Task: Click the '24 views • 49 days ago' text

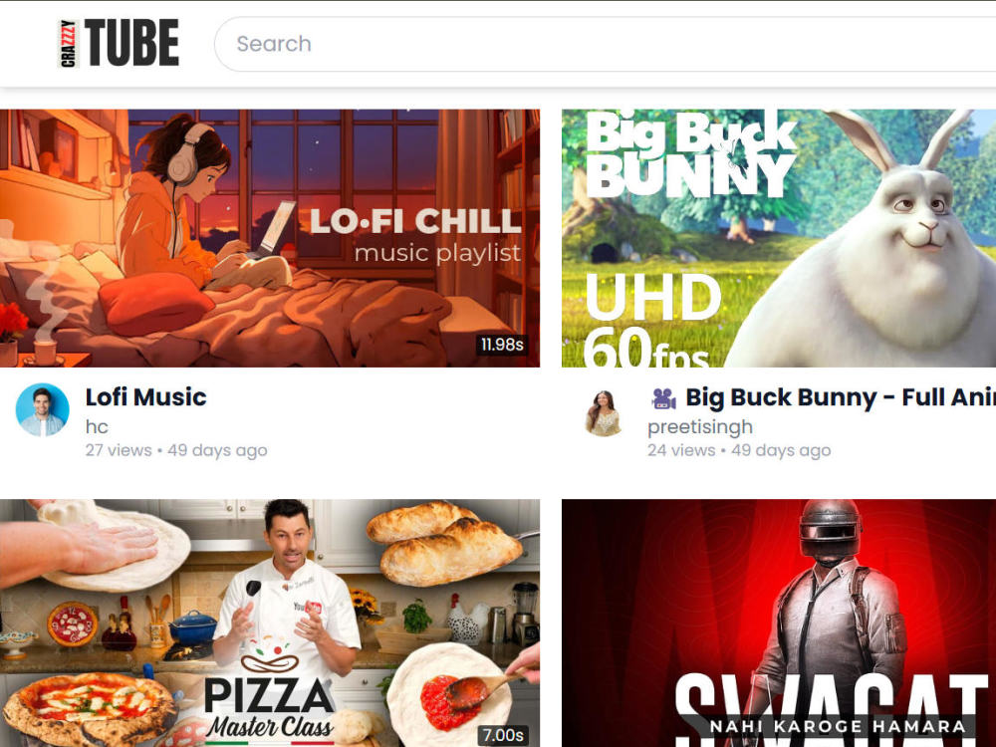Action: point(739,450)
